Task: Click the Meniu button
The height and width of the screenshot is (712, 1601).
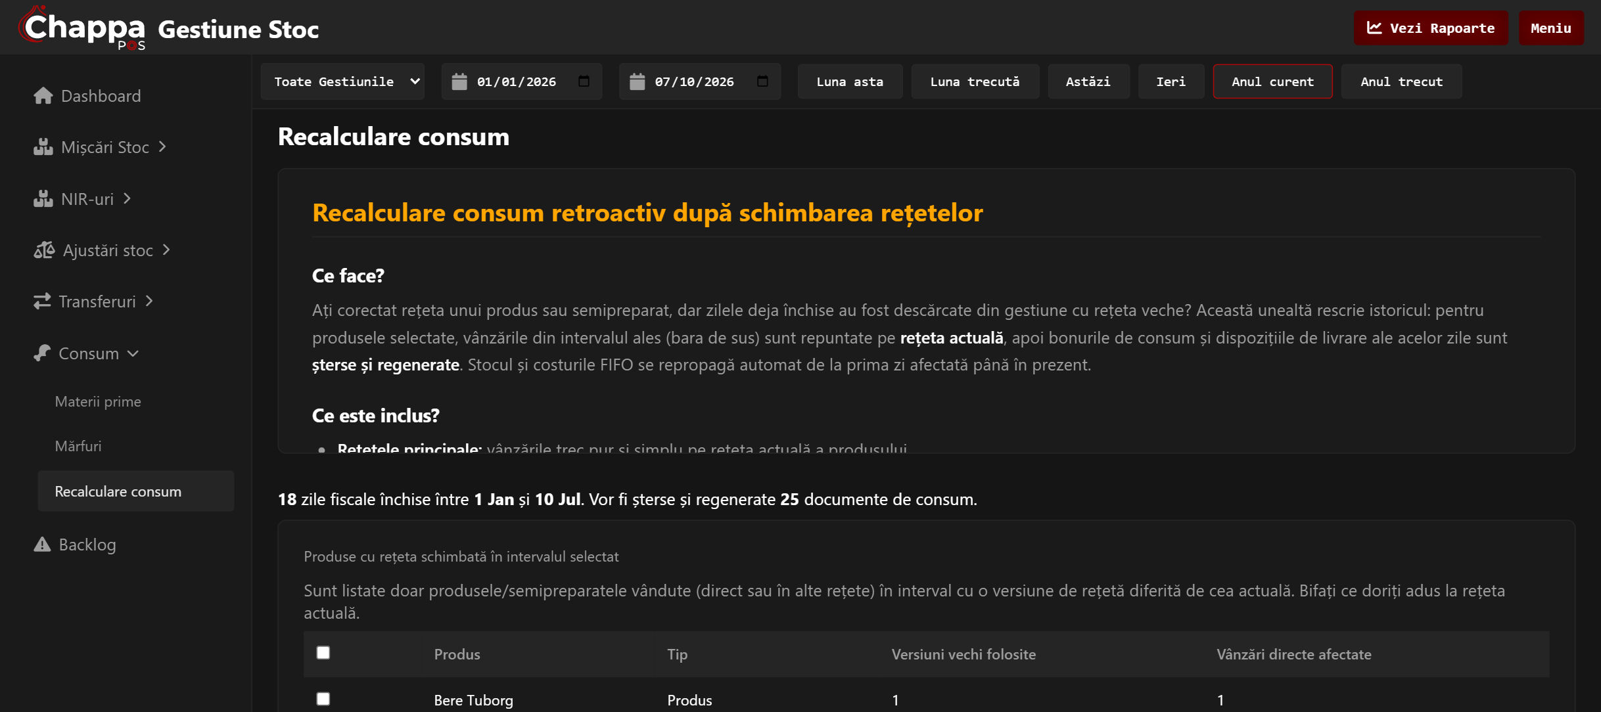Action: click(x=1551, y=28)
